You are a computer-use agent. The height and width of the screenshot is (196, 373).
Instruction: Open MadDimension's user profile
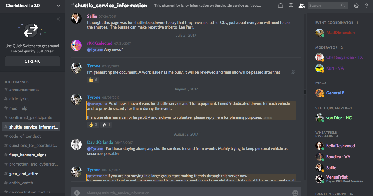(x=340, y=33)
